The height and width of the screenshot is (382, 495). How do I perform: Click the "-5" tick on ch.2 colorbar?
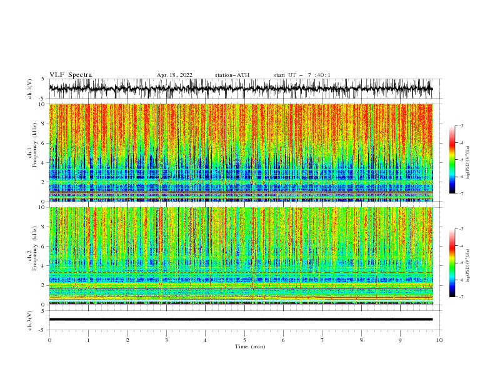(x=461, y=263)
